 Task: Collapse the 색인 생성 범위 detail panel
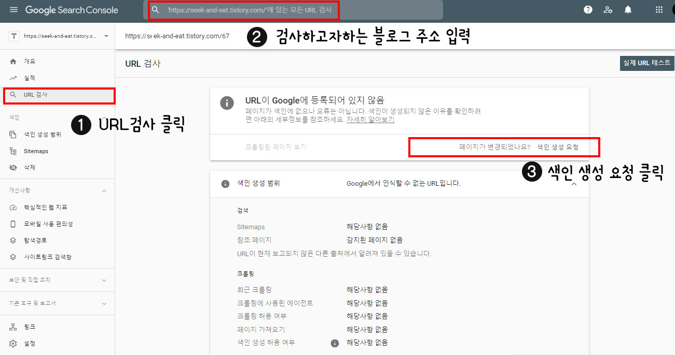pyautogui.click(x=574, y=184)
